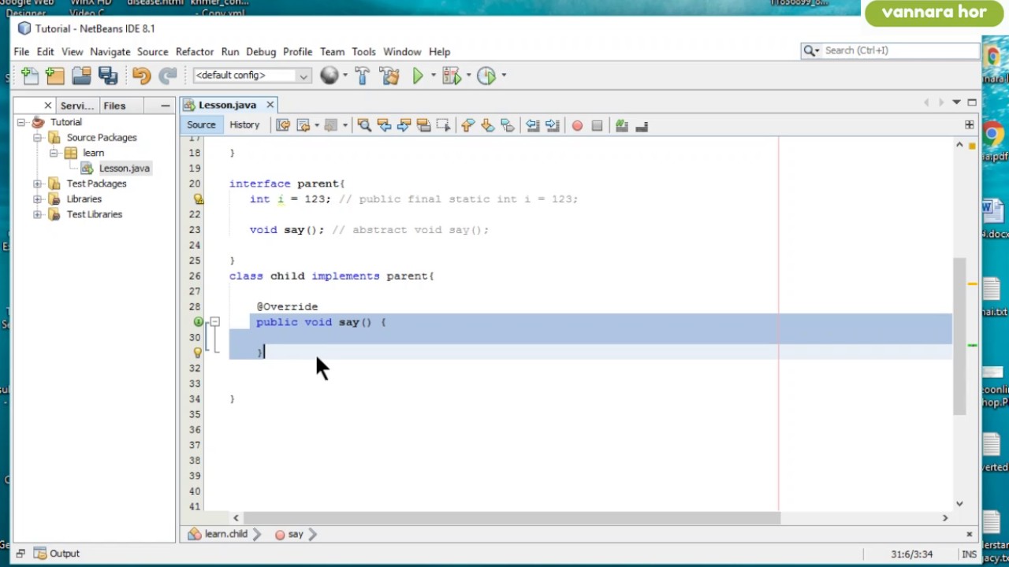This screenshot has width=1009, height=567.
Task: Click Shift Line Left icon
Action: 532,125
